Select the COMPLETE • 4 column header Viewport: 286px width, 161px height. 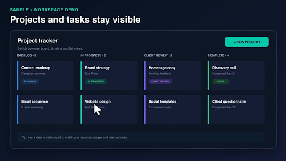(218, 55)
